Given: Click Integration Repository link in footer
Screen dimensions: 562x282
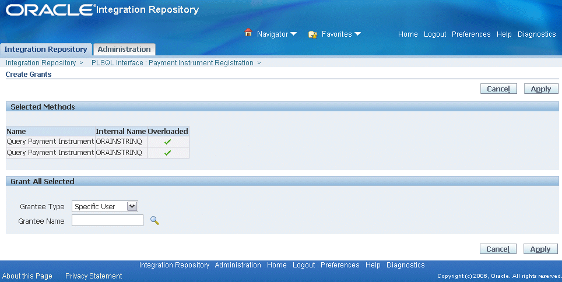Looking at the screenshot, I should tap(174, 265).
